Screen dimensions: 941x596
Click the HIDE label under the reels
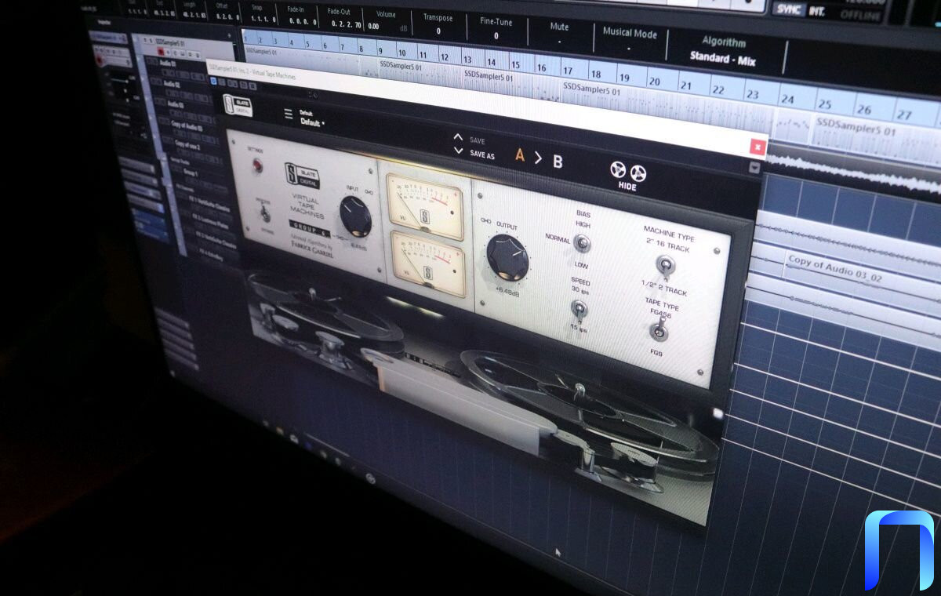(x=627, y=187)
